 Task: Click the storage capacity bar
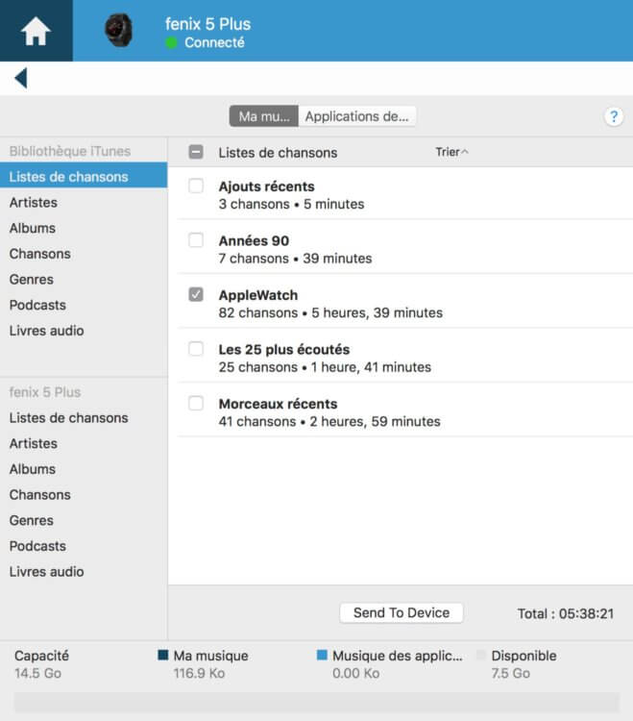point(317,702)
